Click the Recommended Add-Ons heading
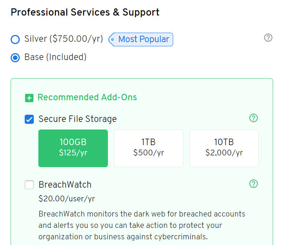The height and width of the screenshot is (245, 294). [x=87, y=97]
